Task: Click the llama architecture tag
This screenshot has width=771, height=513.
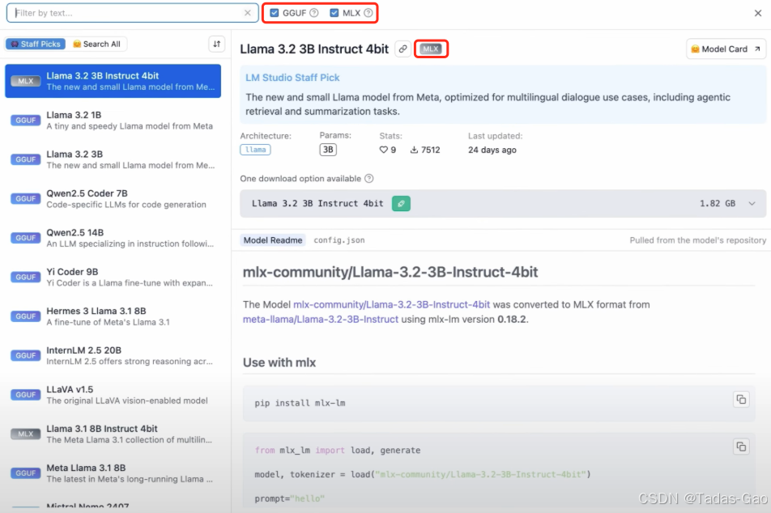Action: click(x=255, y=150)
